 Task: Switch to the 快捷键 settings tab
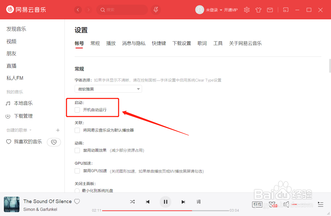tap(159, 43)
